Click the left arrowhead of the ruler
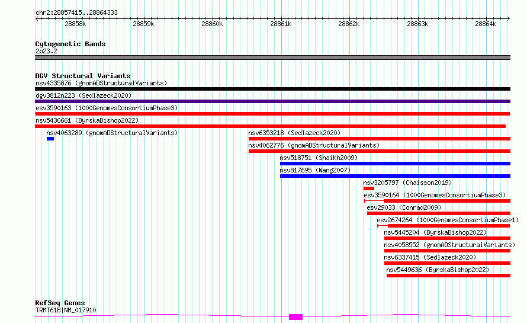Image resolution: width=527 pixels, height=323 pixels. tap(37, 18)
